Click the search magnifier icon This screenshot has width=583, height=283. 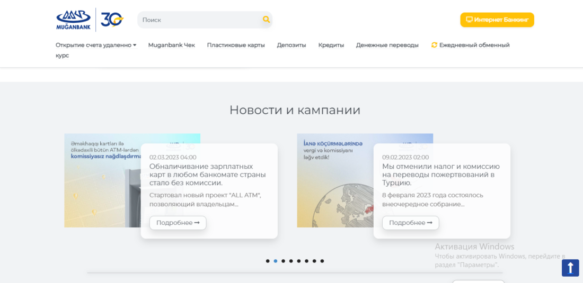pos(266,20)
